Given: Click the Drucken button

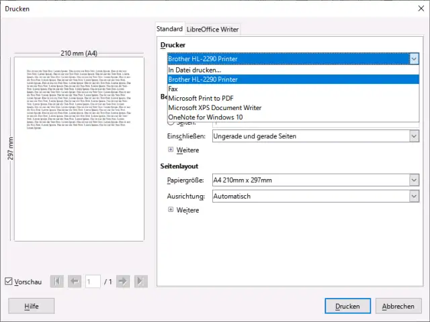Looking at the screenshot, I should pos(347,306).
